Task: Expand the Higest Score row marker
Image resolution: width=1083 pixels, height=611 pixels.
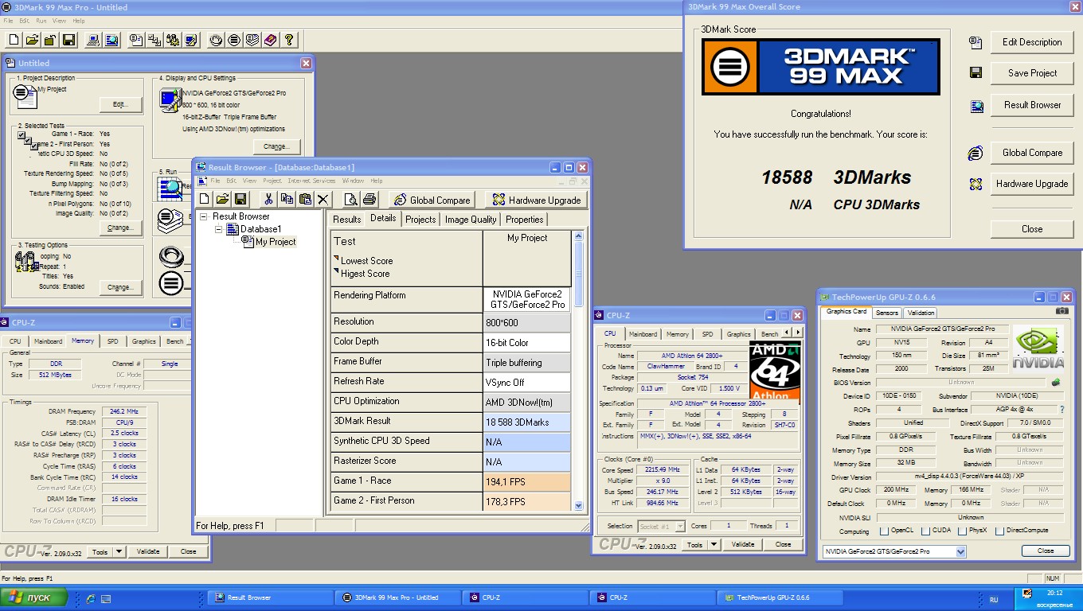Action: point(336,271)
